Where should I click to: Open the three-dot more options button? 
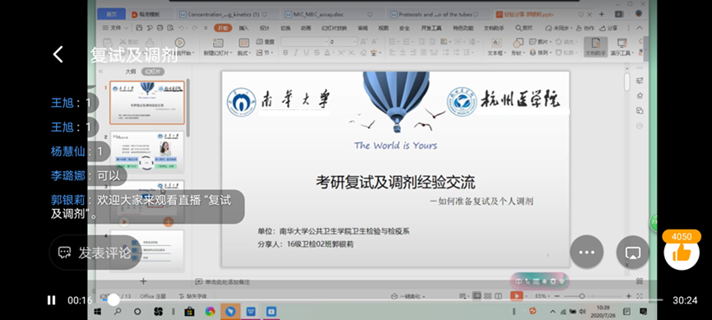tap(586, 252)
